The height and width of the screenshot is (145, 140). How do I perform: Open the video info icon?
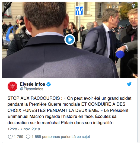[133, 6]
